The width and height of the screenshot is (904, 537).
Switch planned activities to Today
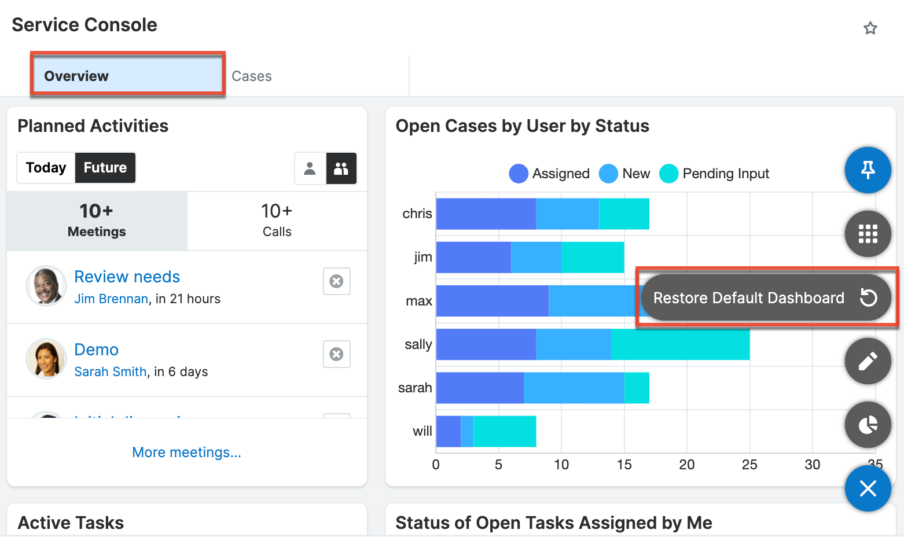(46, 168)
